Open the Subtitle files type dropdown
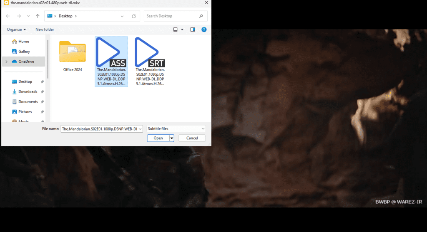This screenshot has width=427, height=232. [176, 129]
